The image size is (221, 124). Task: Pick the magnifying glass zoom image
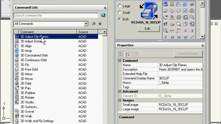point(179,24)
